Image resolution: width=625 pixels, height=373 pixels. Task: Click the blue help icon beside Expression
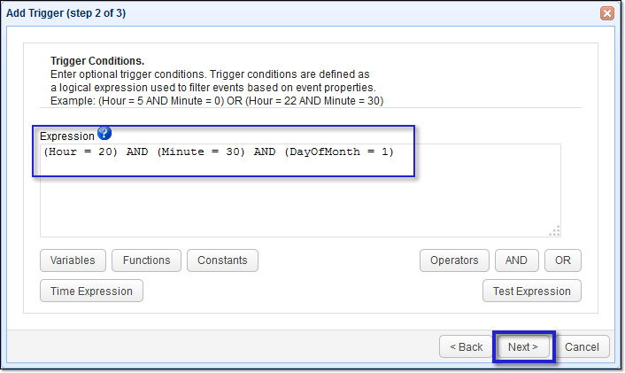tap(104, 134)
